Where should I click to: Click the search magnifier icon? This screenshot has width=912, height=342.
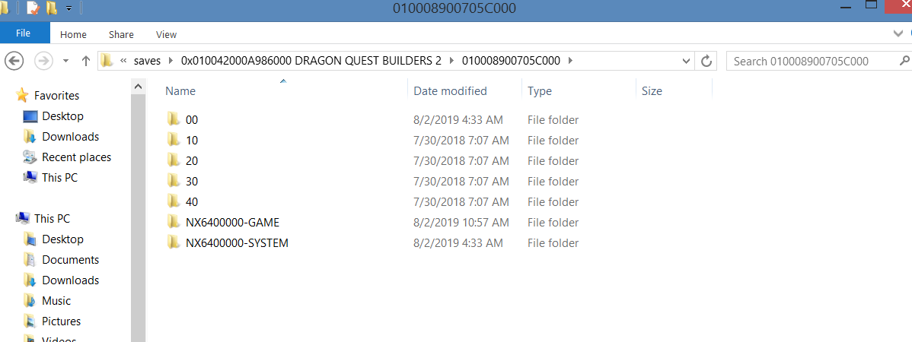pos(904,60)
